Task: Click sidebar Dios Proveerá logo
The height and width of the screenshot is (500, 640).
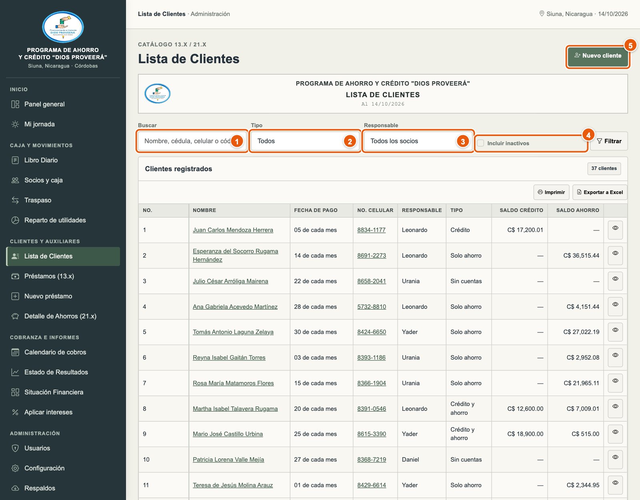Action: click(x=63, y=27)
